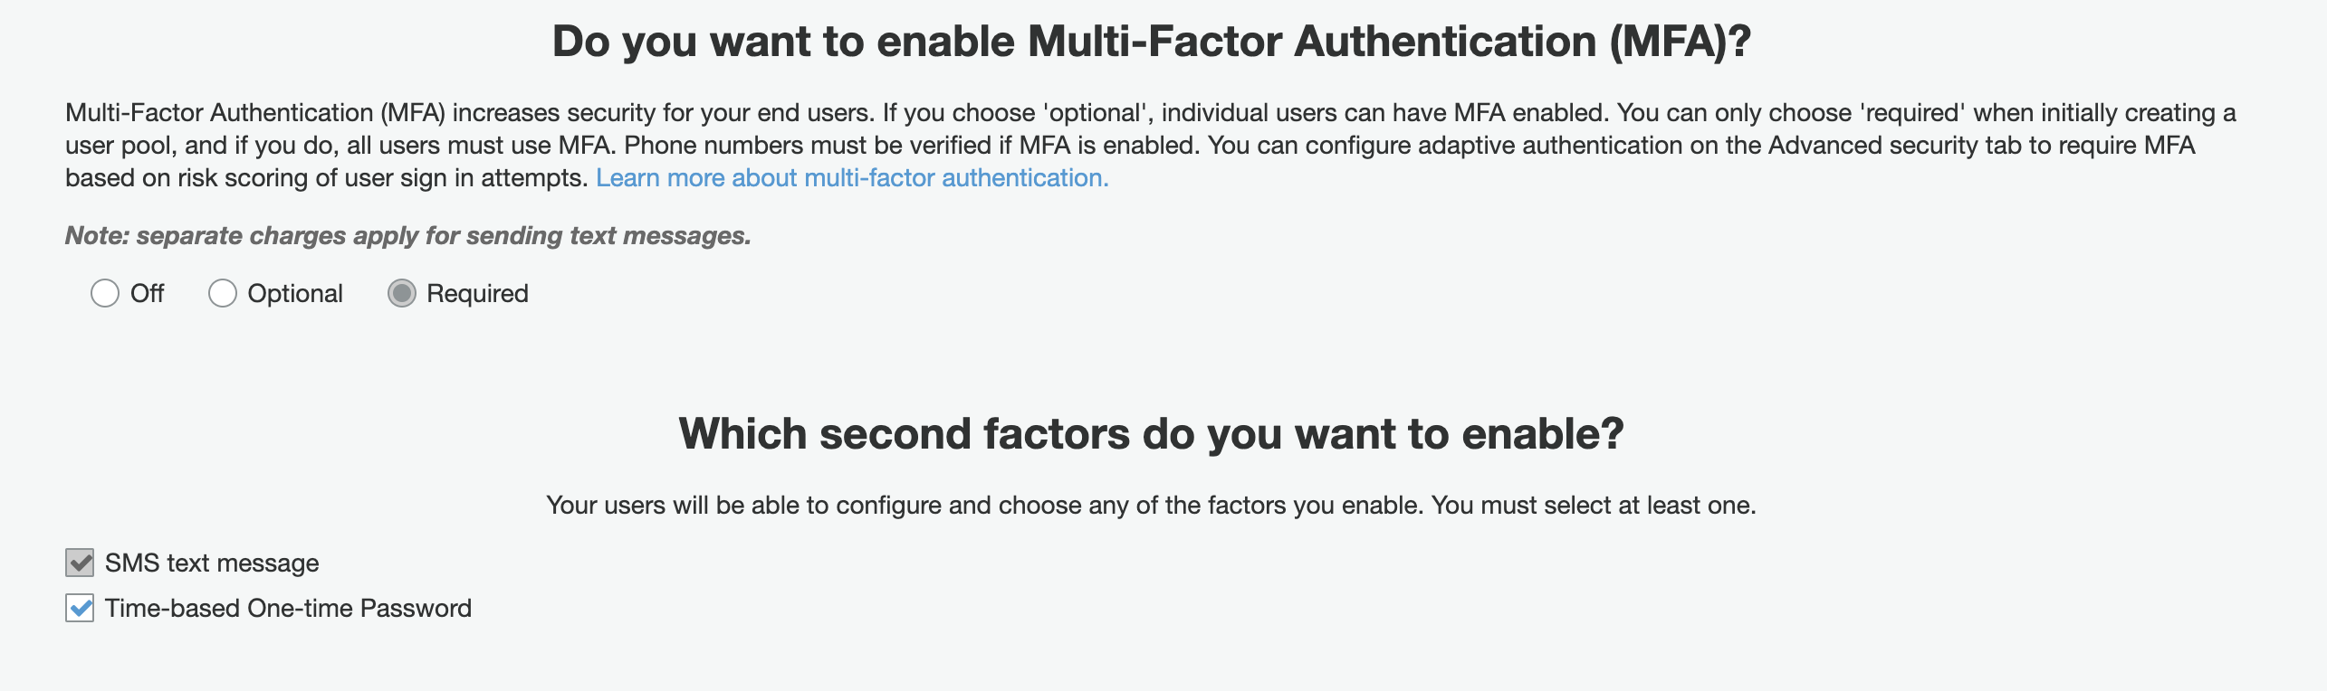Click the quoted 'required' word in description
This screenshot has width=2327, height=691.
tap(1912, 113)
